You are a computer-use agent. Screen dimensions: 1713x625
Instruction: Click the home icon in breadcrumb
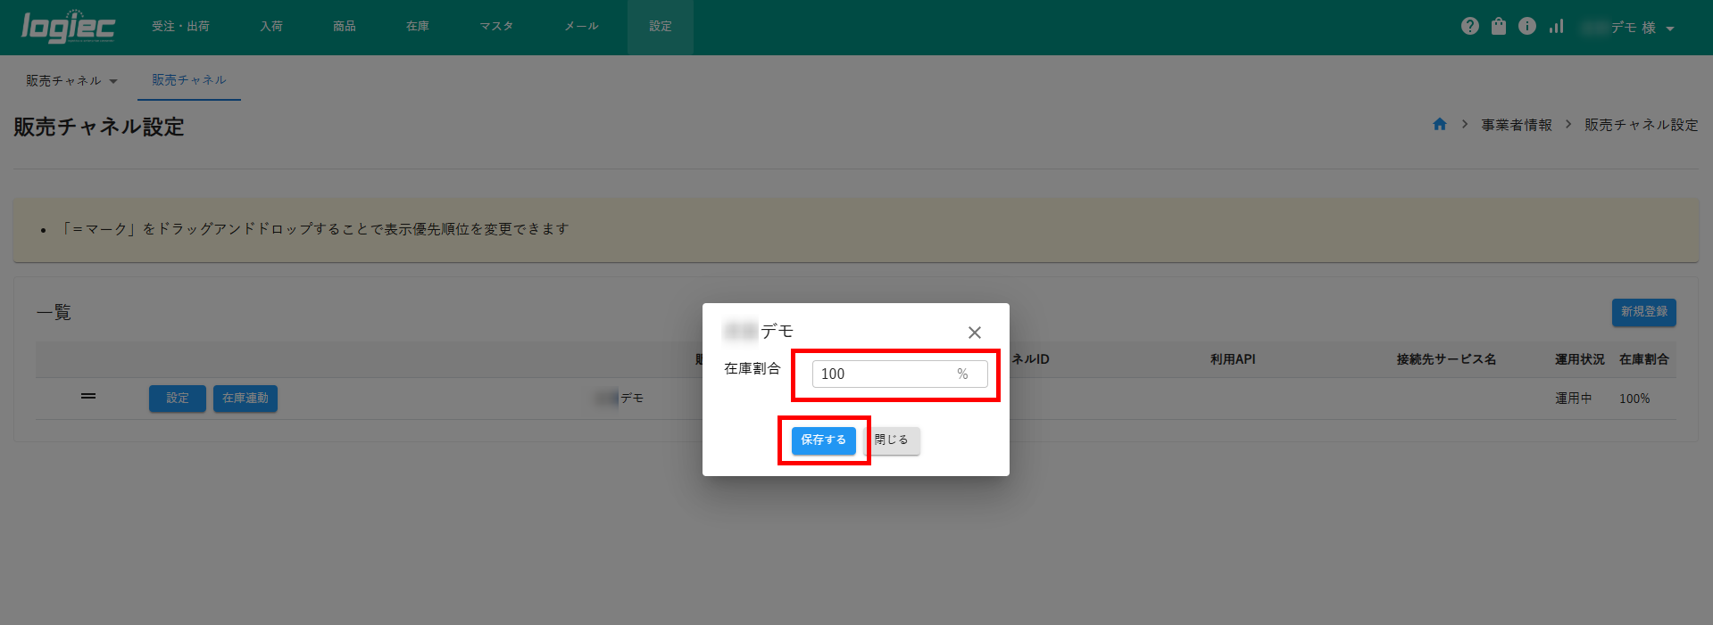click(1440, 125)
